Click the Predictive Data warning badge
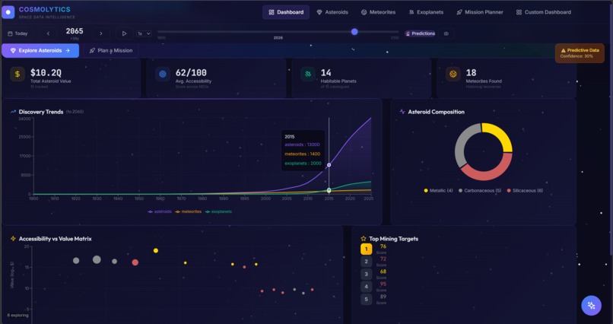This screenshot has height=324, width=613. tap(580, 53)
